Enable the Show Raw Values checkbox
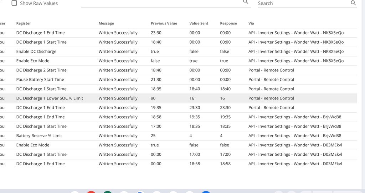 click(x=14, y=3)
